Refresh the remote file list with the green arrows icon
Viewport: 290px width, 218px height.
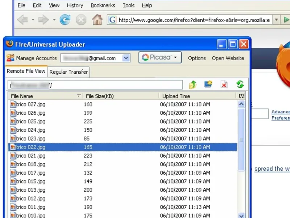240,84
